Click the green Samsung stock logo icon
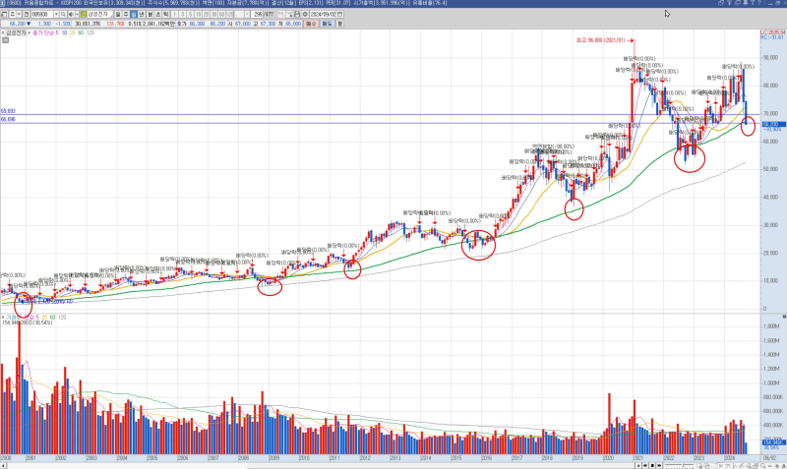787x469 pixels. point(83,16)
